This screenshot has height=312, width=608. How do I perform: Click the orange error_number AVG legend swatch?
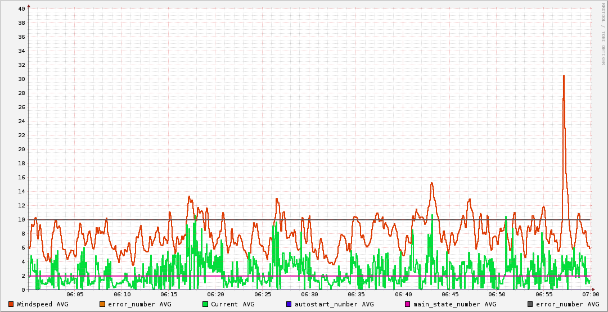102,304
